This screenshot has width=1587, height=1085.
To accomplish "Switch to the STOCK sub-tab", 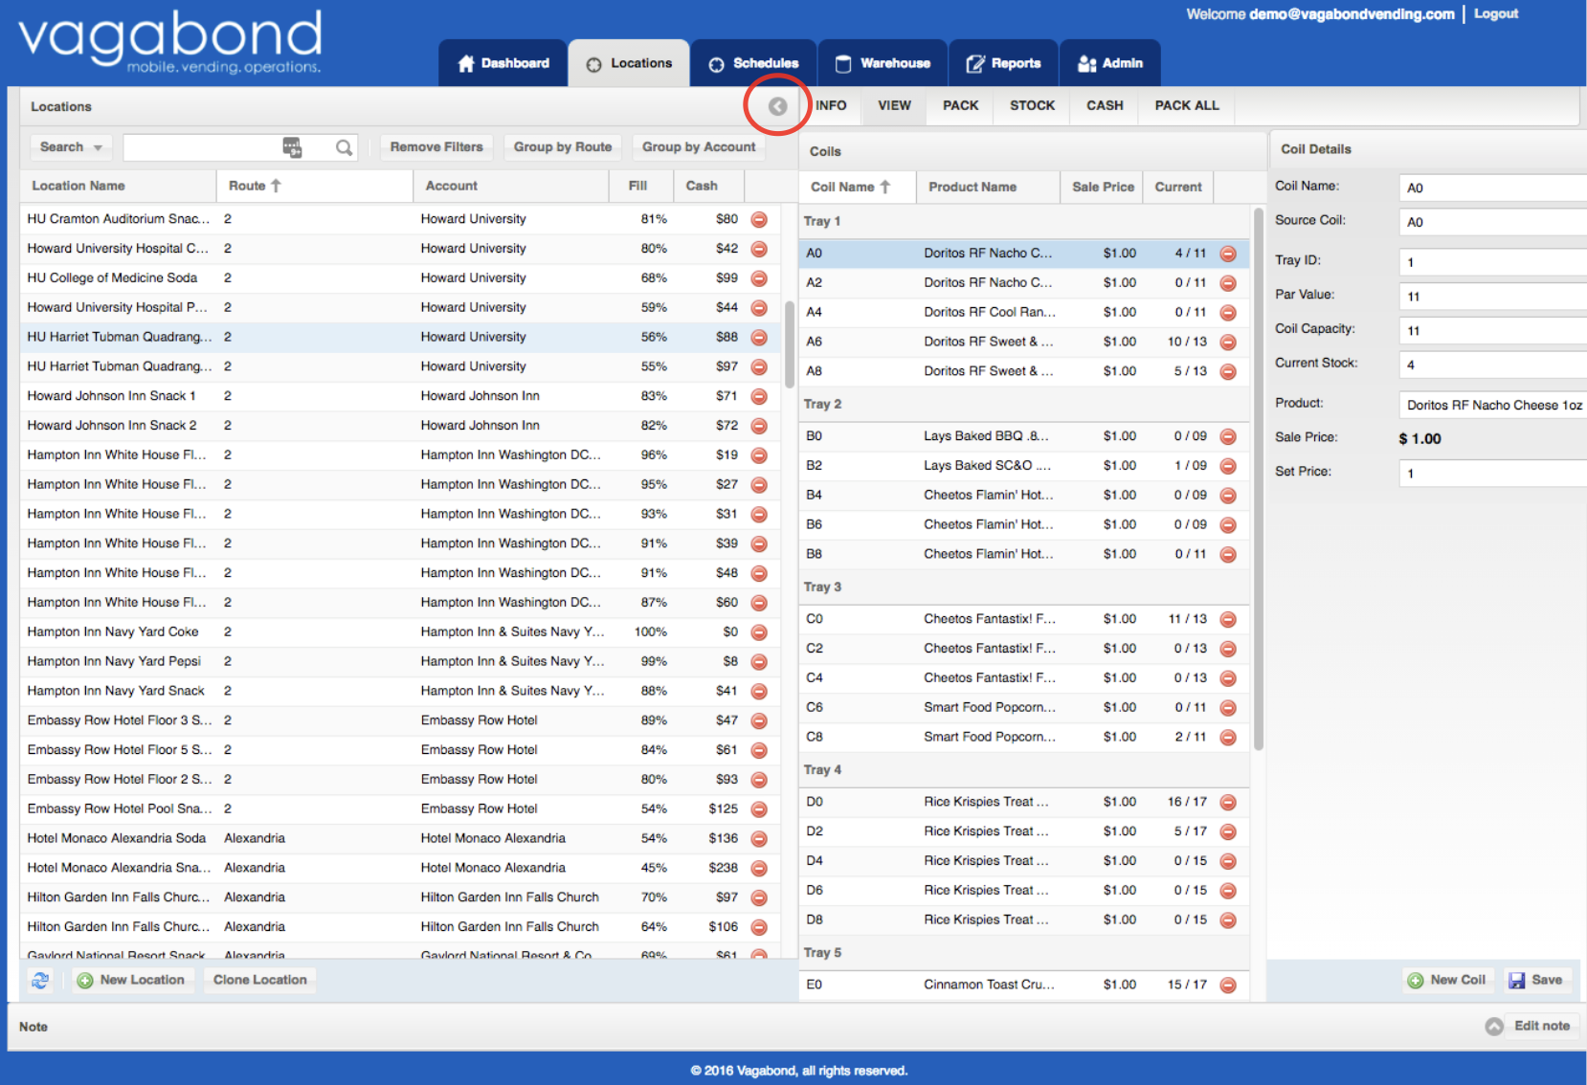I will pyautogui.click(x=1032, y=105).
